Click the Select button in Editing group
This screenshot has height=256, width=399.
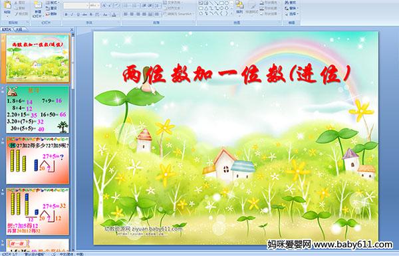pos(291,14)
